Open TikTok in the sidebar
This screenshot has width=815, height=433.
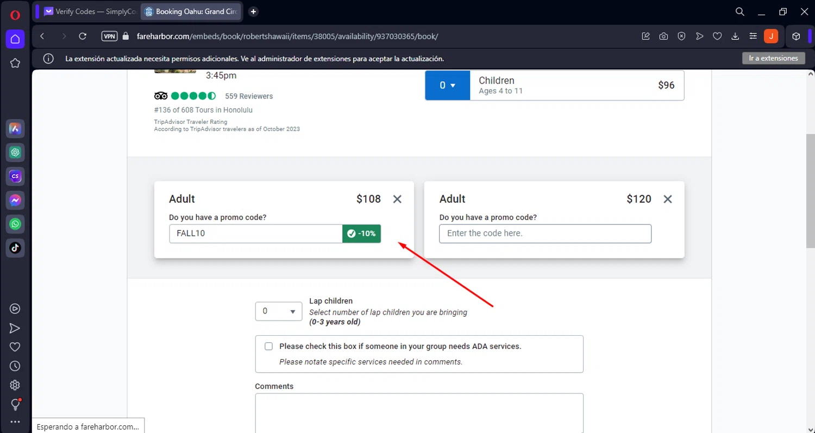15,248
